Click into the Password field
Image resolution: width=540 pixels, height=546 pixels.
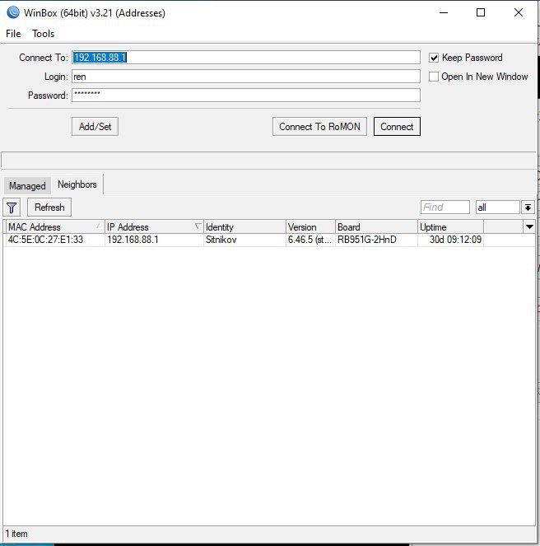tap(246, 95)
